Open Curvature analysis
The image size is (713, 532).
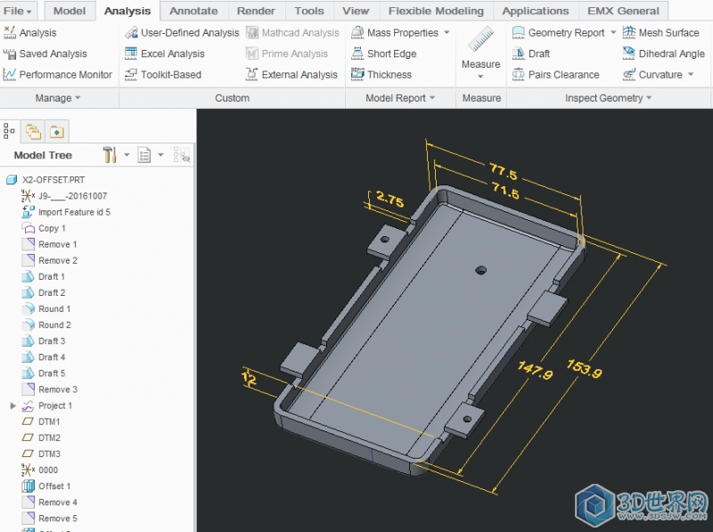tap(652, 75)
